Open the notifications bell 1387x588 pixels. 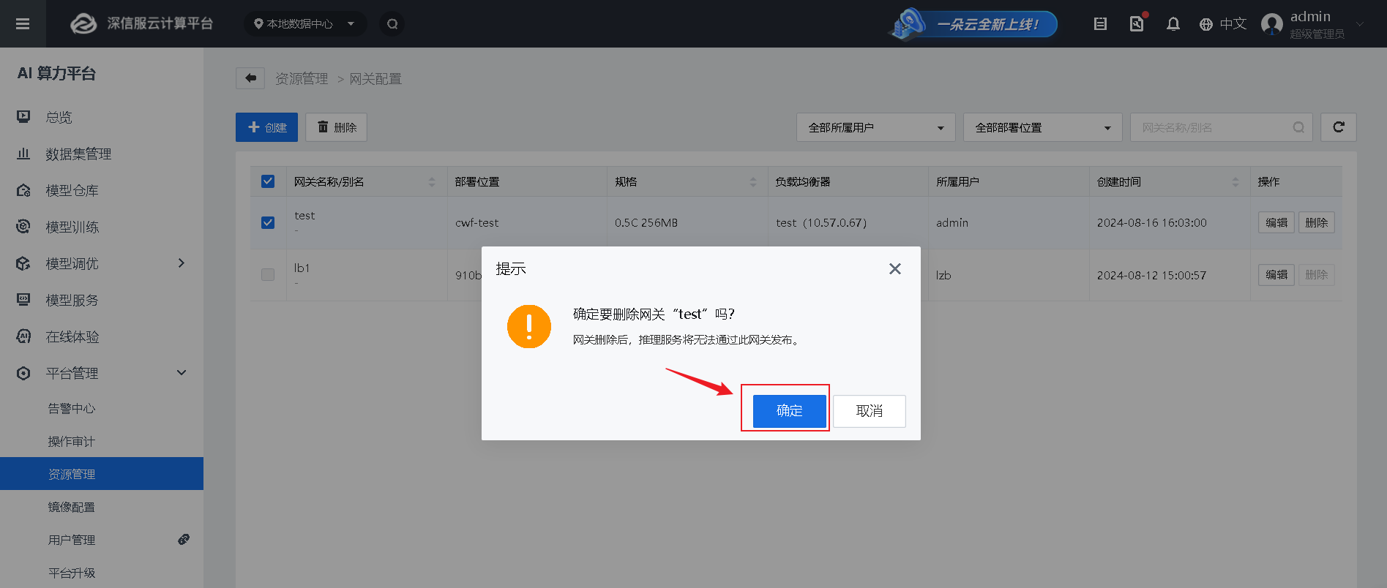point(1173,24)
